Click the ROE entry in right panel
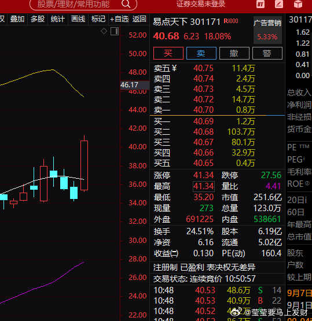Viewport: 312px width, 321px height. 298,184
